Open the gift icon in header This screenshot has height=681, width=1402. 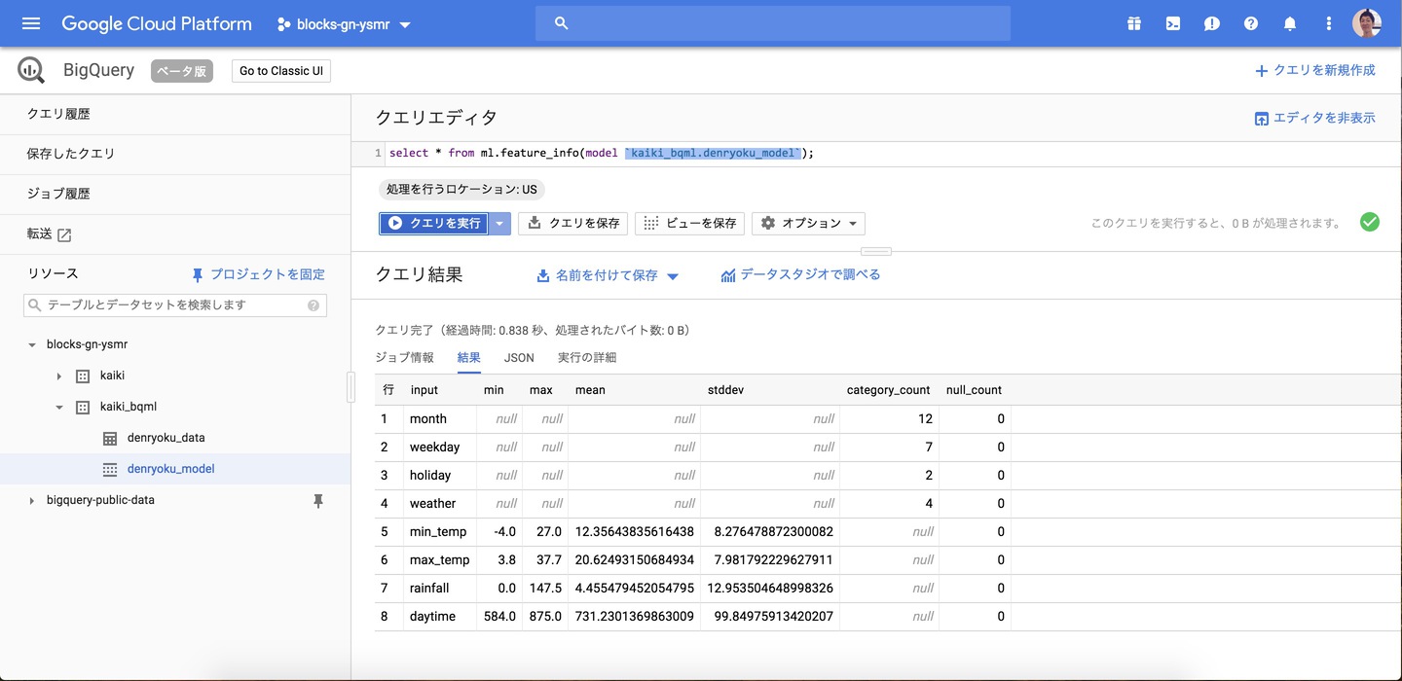coord(1134,23)
